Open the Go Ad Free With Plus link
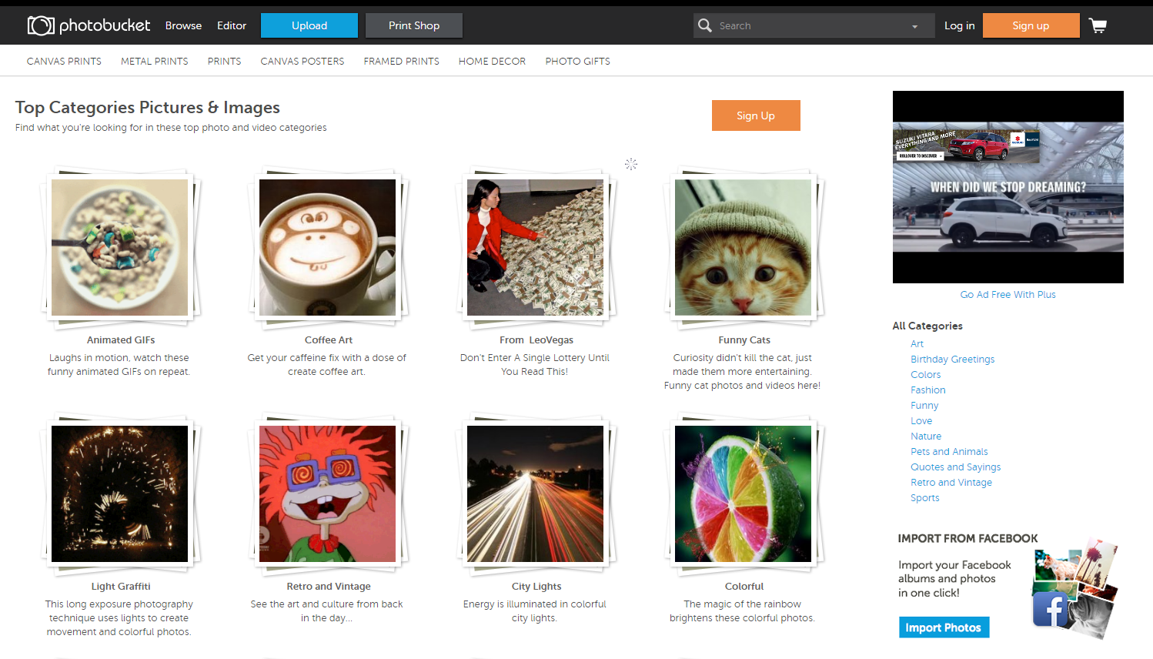This screenshot has height=659, width=1153. click(x=1008, y=294)
